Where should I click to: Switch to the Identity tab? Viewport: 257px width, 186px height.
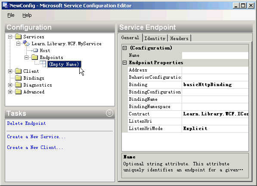(x=155, y=38)
